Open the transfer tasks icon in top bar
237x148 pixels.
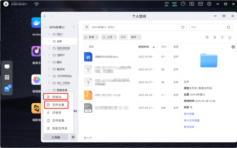(x=192, y=4)
